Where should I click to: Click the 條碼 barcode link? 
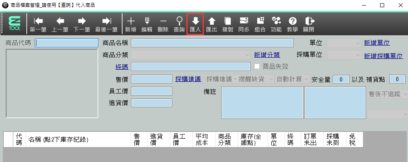click(122, 67)
